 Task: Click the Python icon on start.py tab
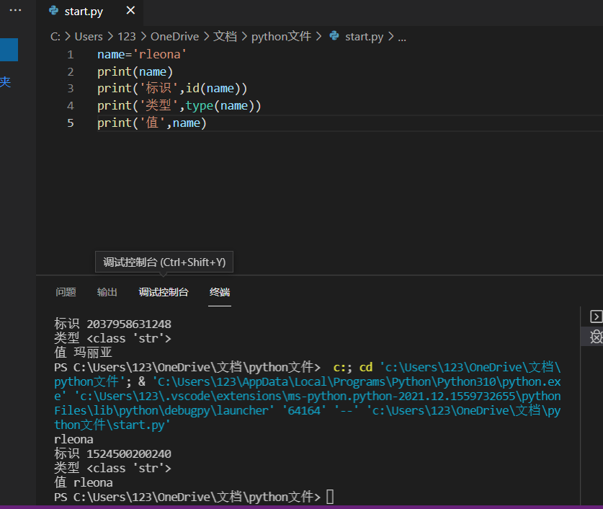click(x=53, y=12)
